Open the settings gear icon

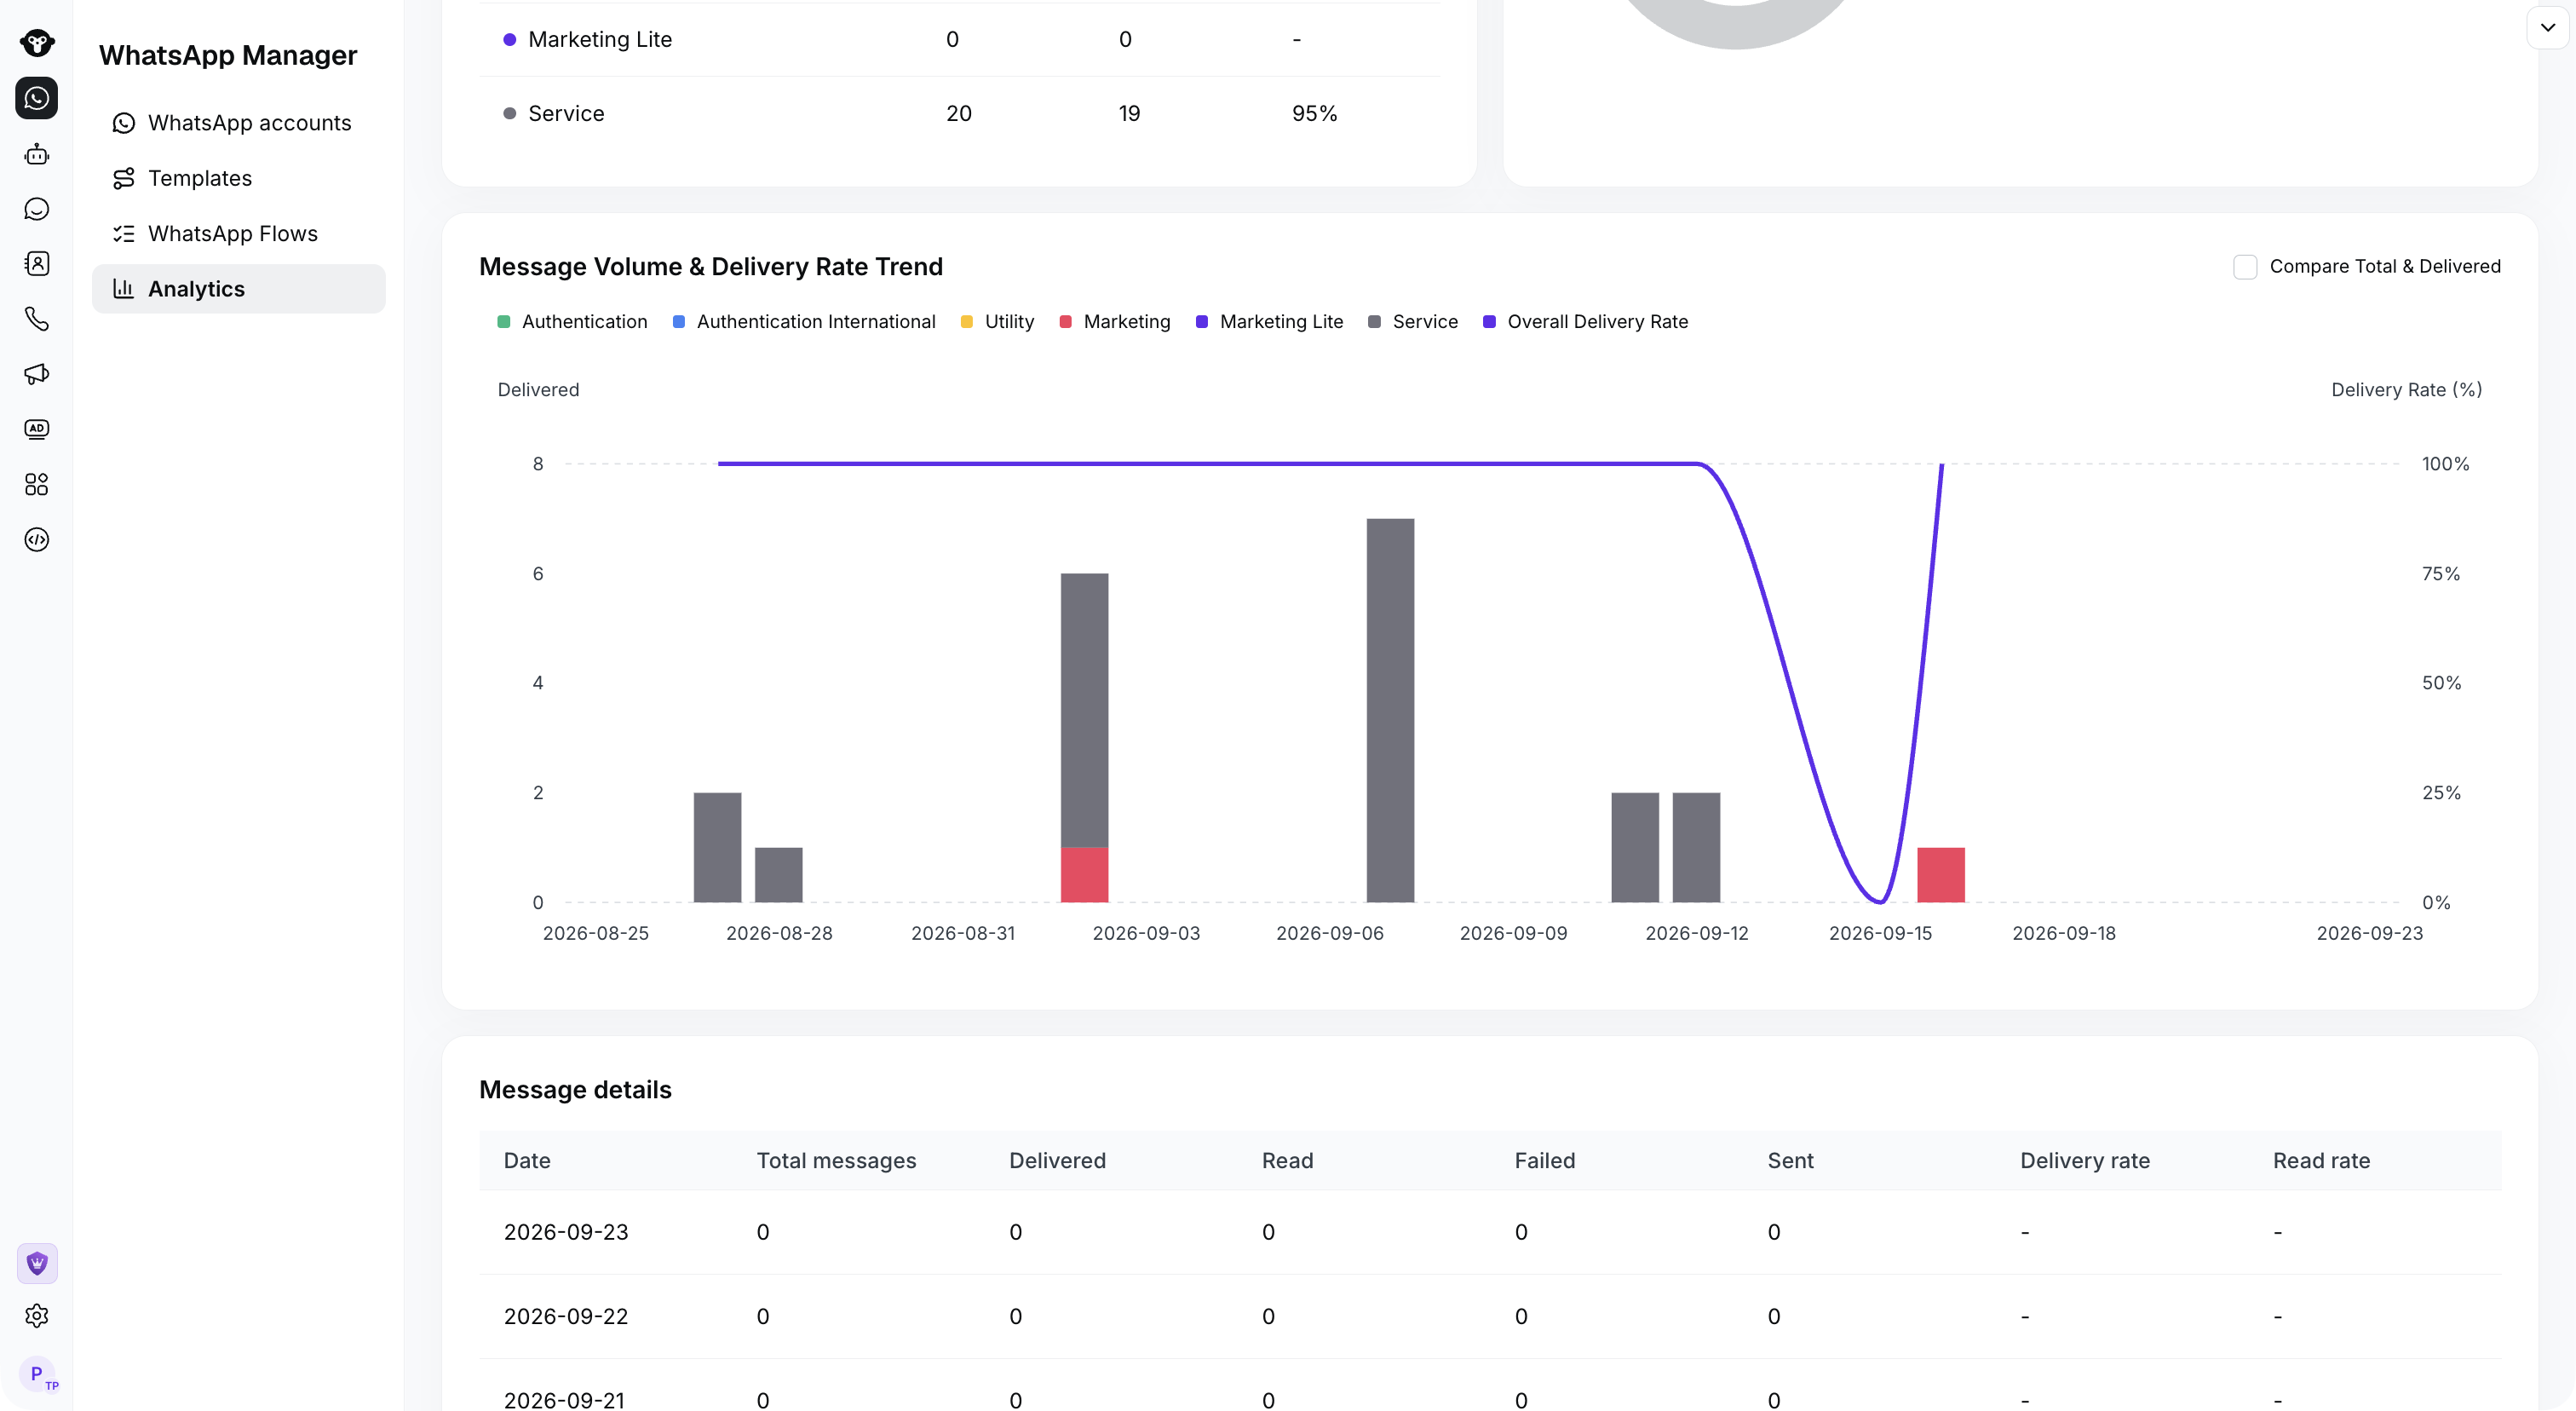click(x=37, y=1316)
